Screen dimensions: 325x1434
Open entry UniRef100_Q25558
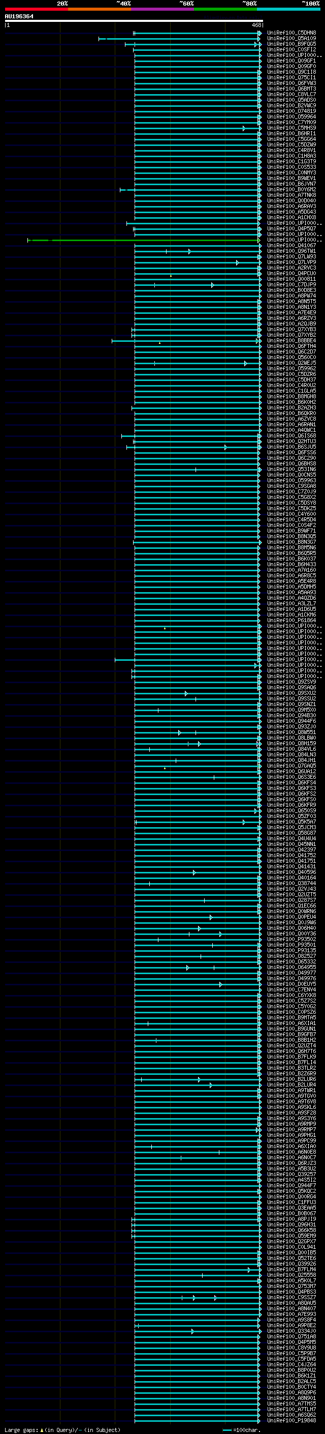[x=291, y=1275]
